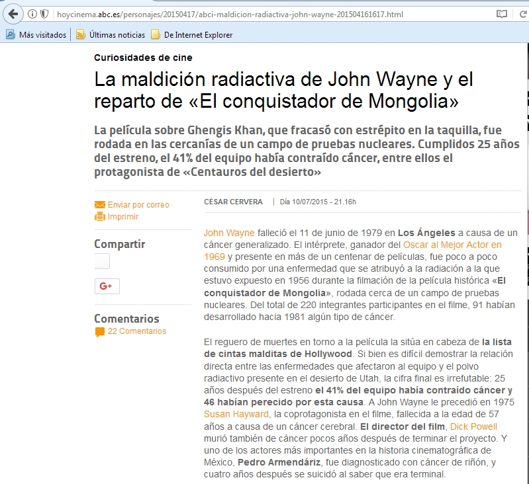Select the Imprimir text link
This screenshot has width=529, height=484.
pos(123,216)
